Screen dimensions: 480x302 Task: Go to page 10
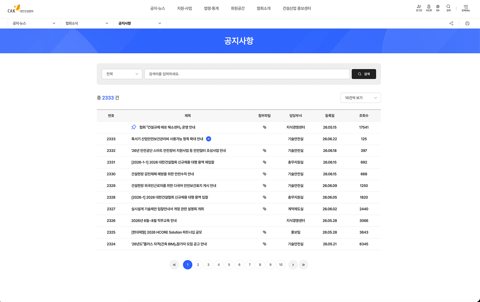point(281,265)
